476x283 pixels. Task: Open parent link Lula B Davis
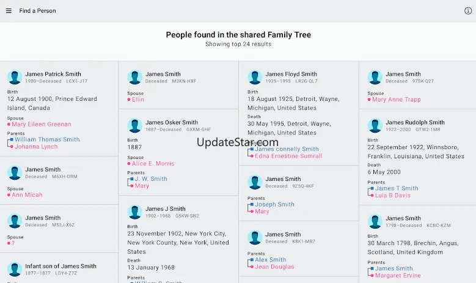pyautogui.click(x=393, y=196)
